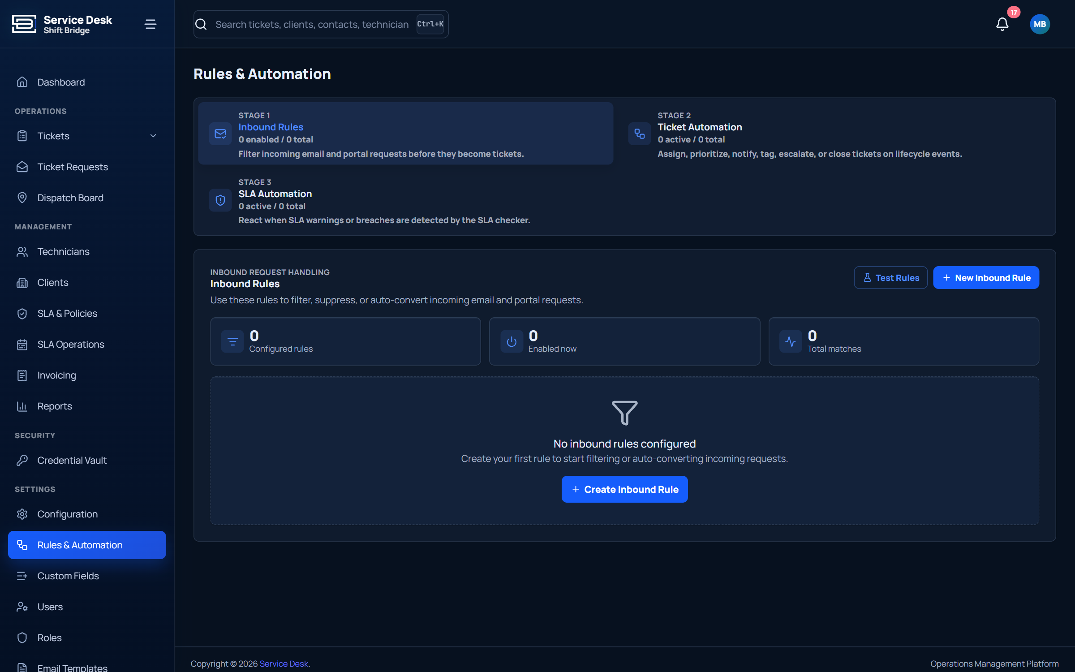Click the Reports chart icon
The width and height of the screenshot is (1075, 672).
(x=22, y=406)
